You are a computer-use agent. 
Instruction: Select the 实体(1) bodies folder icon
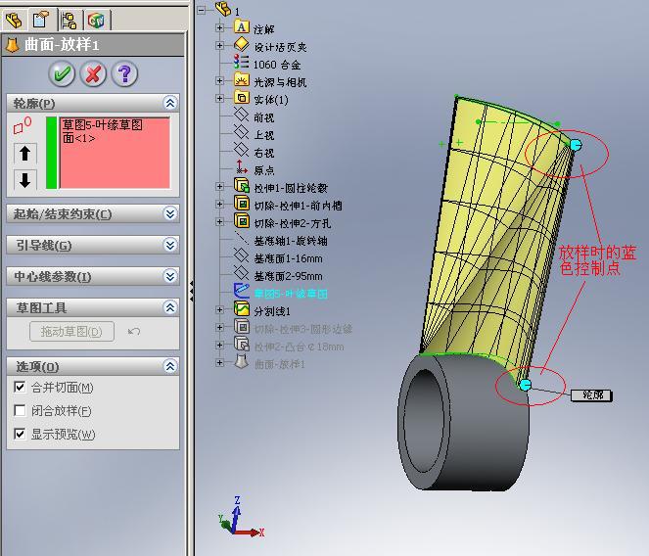[242, 97]
